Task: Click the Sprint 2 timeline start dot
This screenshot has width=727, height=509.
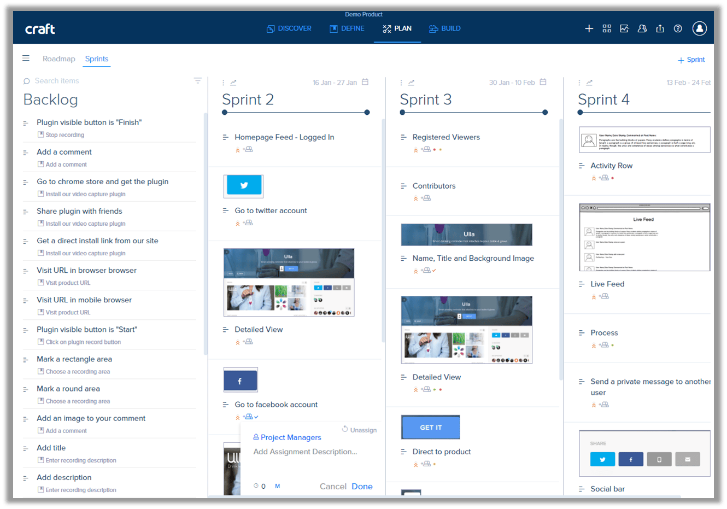Action: (x=225, y=112)
